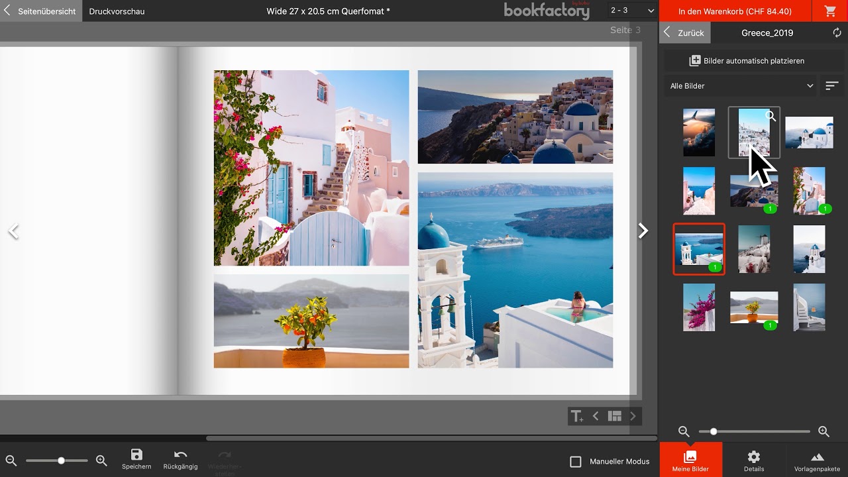Viewport: 848px width, 477px height.
Task: Enable the Manueller Modus checkbox
Action: [x=576, y=461]
